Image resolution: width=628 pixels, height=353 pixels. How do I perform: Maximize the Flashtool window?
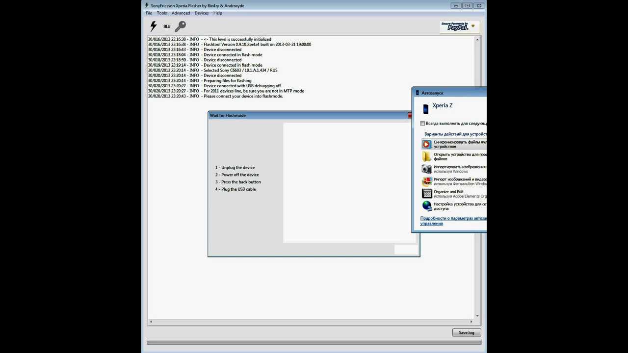click(467, 6)
